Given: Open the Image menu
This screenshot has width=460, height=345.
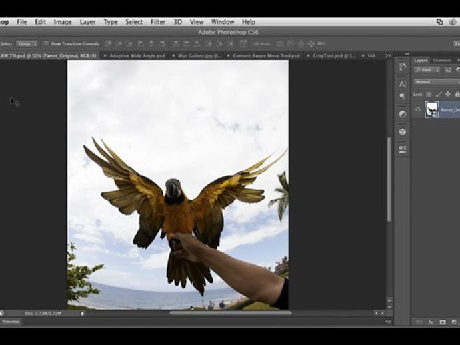Looking at the screenshot, I should pyautogui.click(x=63, y=22).
